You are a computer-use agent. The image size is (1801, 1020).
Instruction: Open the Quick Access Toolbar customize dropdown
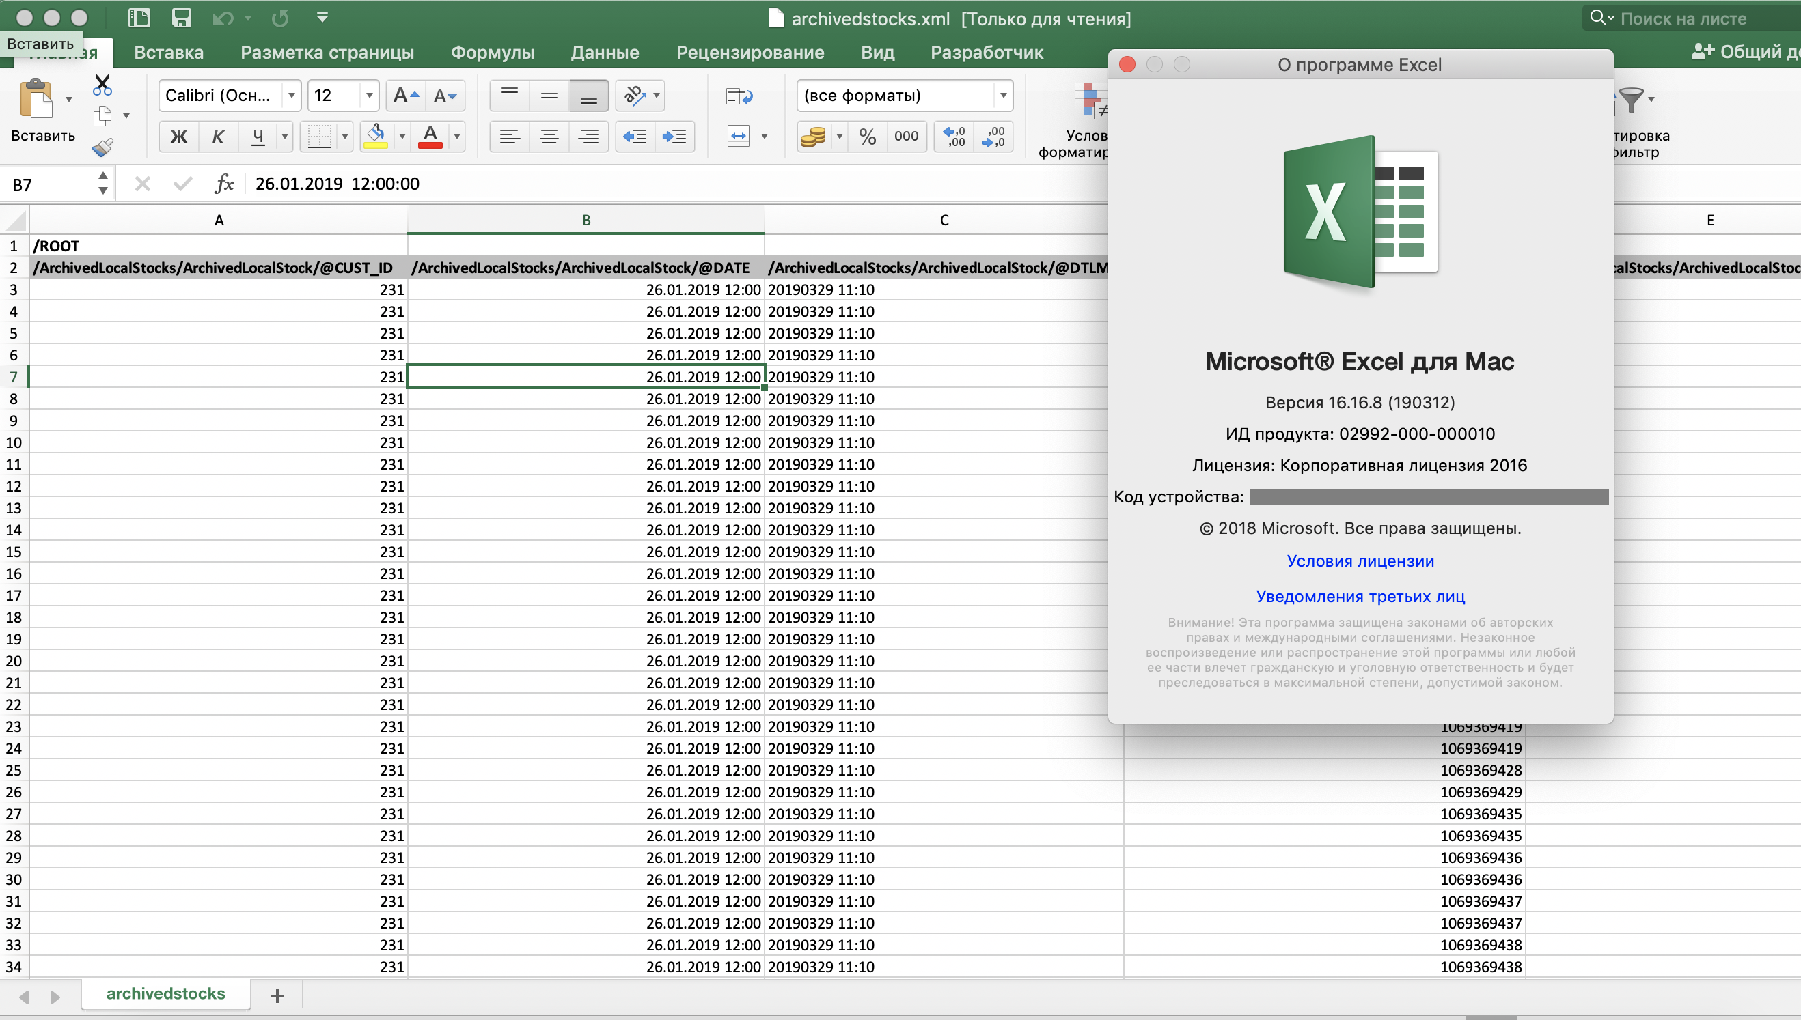pyautogui.click(x=322, y=18)
